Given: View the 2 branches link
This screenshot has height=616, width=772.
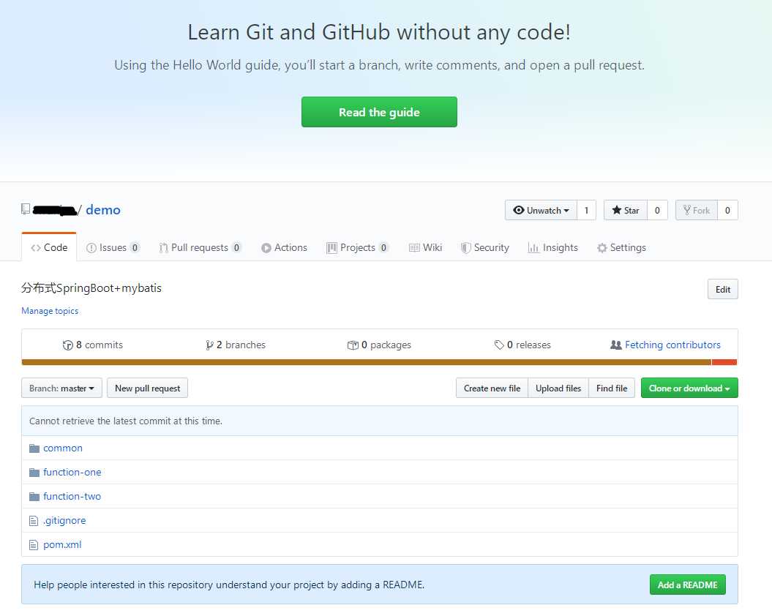Looking at the screenshot, I should [x=236, y=345].
